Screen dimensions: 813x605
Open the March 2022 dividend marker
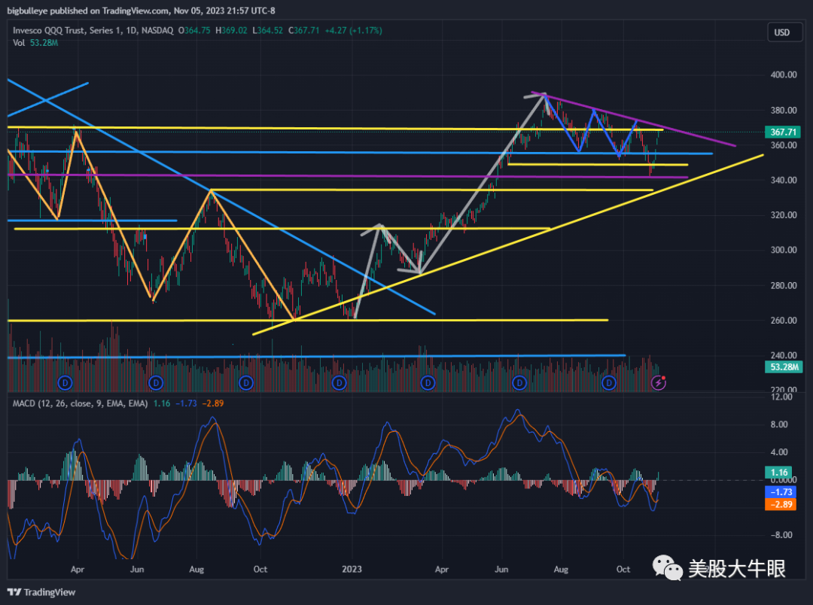point(65,383)
